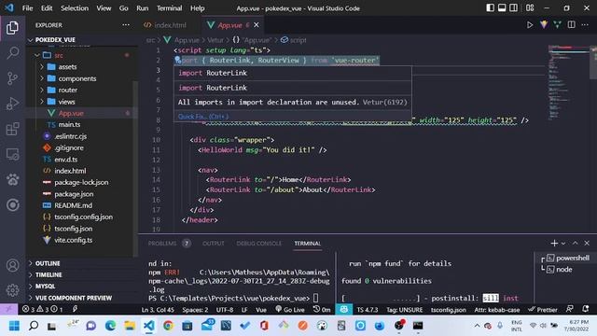Open main.ts in the explorer

click(69, 124)
